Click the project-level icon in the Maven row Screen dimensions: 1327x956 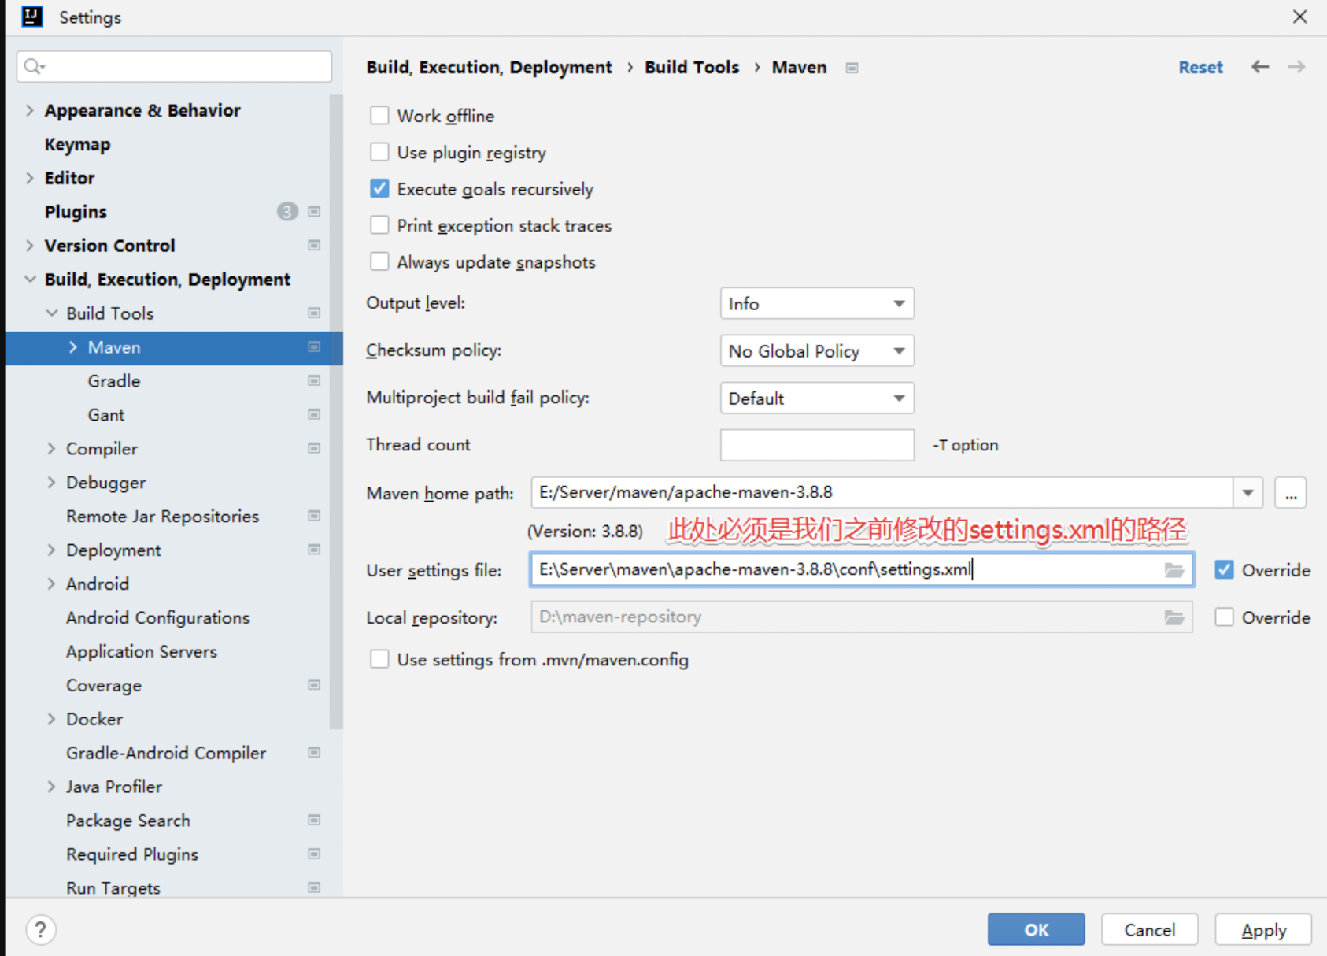pyautogui.click(x=314, y=346)
